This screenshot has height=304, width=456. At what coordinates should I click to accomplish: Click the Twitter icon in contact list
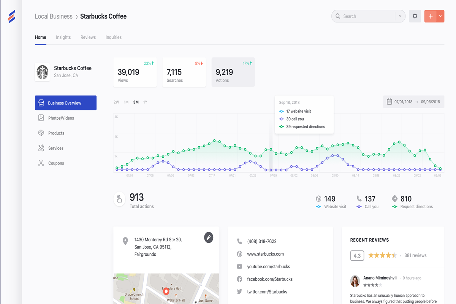click(x=239, y=292)
